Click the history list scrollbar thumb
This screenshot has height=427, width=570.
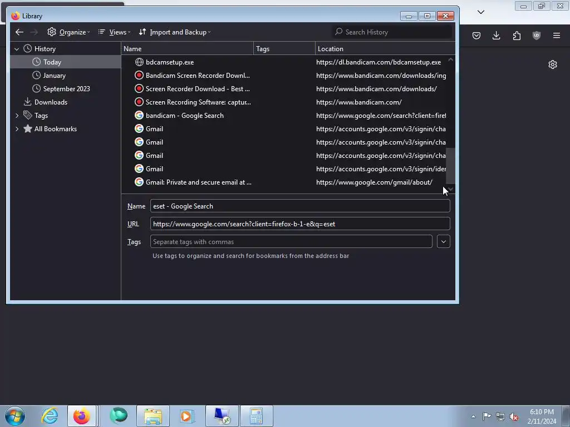tap(450, 166)
